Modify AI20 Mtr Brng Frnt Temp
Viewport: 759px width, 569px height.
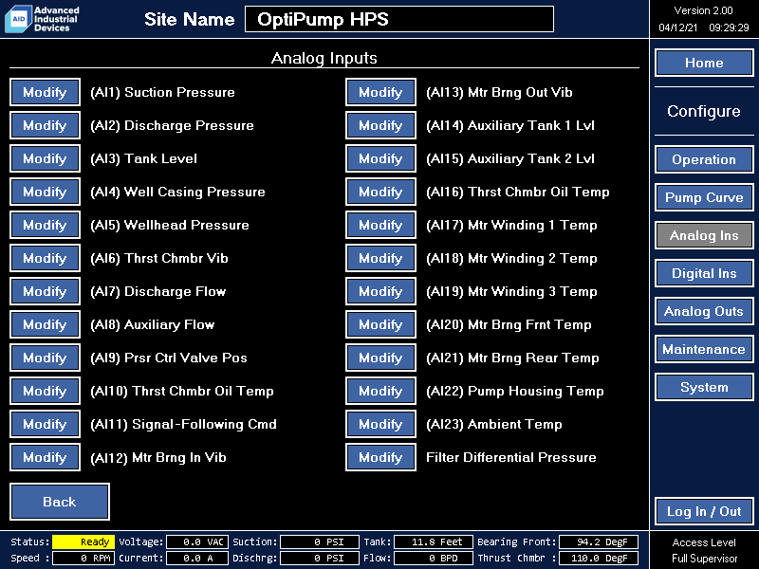tap(380, 324)
